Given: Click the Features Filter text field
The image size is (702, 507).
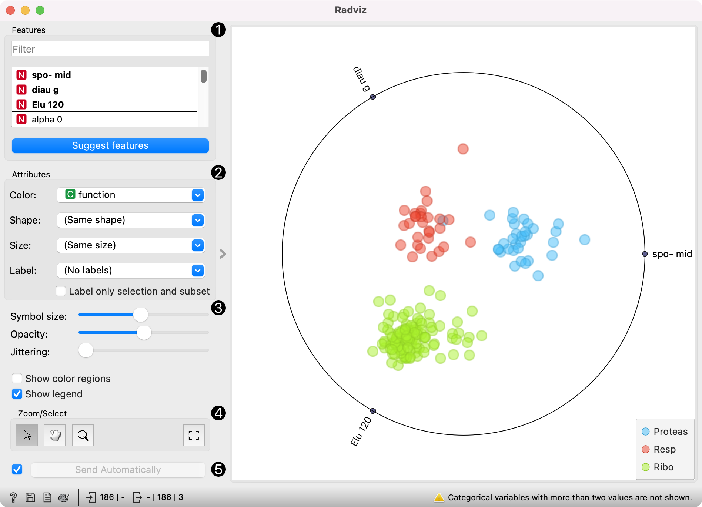Looking at the screenshot, I should [110, 49].
